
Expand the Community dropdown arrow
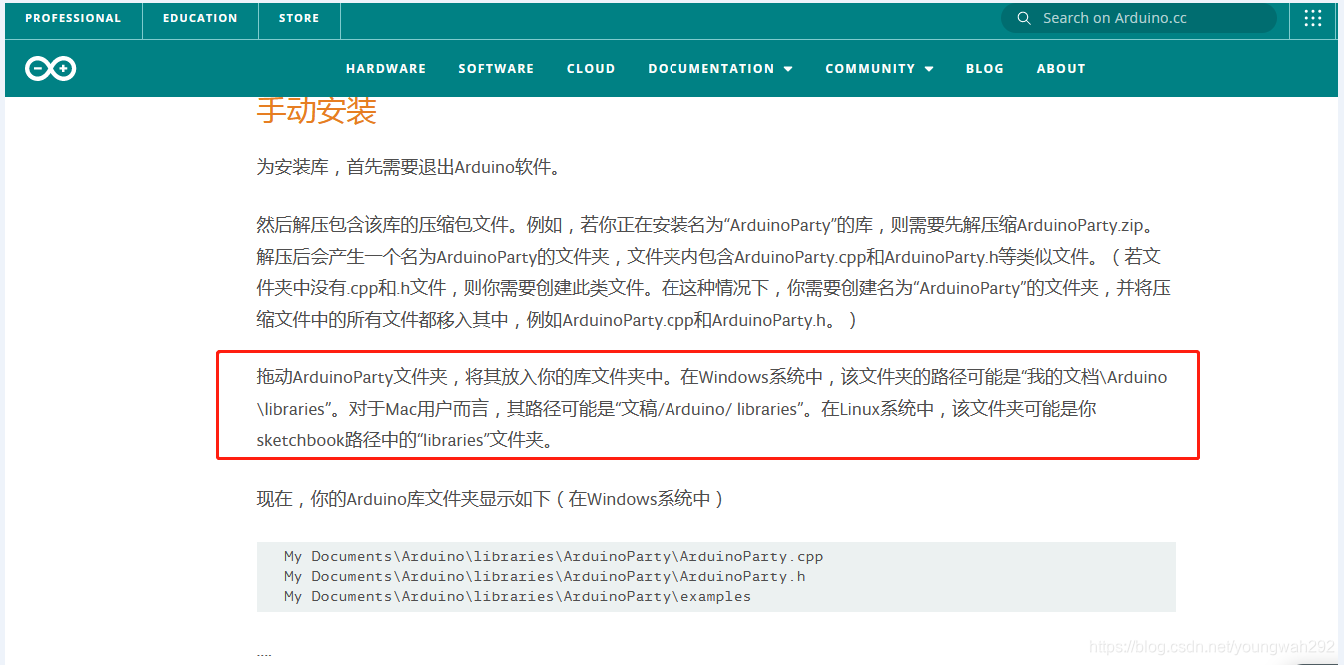929,69
